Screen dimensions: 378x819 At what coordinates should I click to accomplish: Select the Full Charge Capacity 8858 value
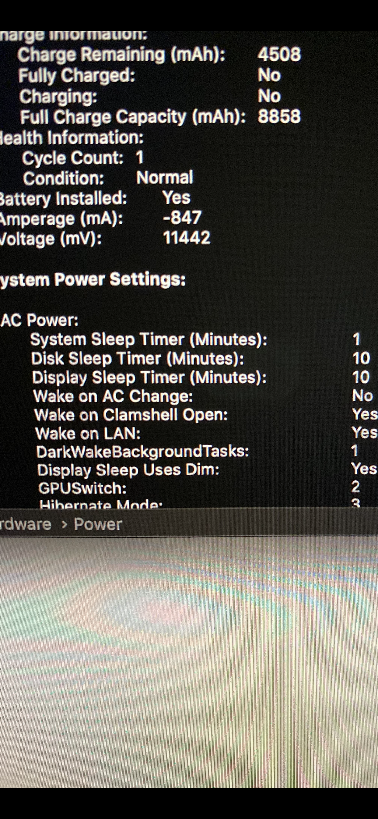[279, 116]
